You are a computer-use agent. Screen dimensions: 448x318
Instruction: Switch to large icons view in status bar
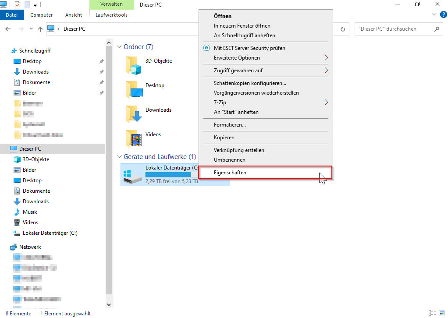coord(442,313)
